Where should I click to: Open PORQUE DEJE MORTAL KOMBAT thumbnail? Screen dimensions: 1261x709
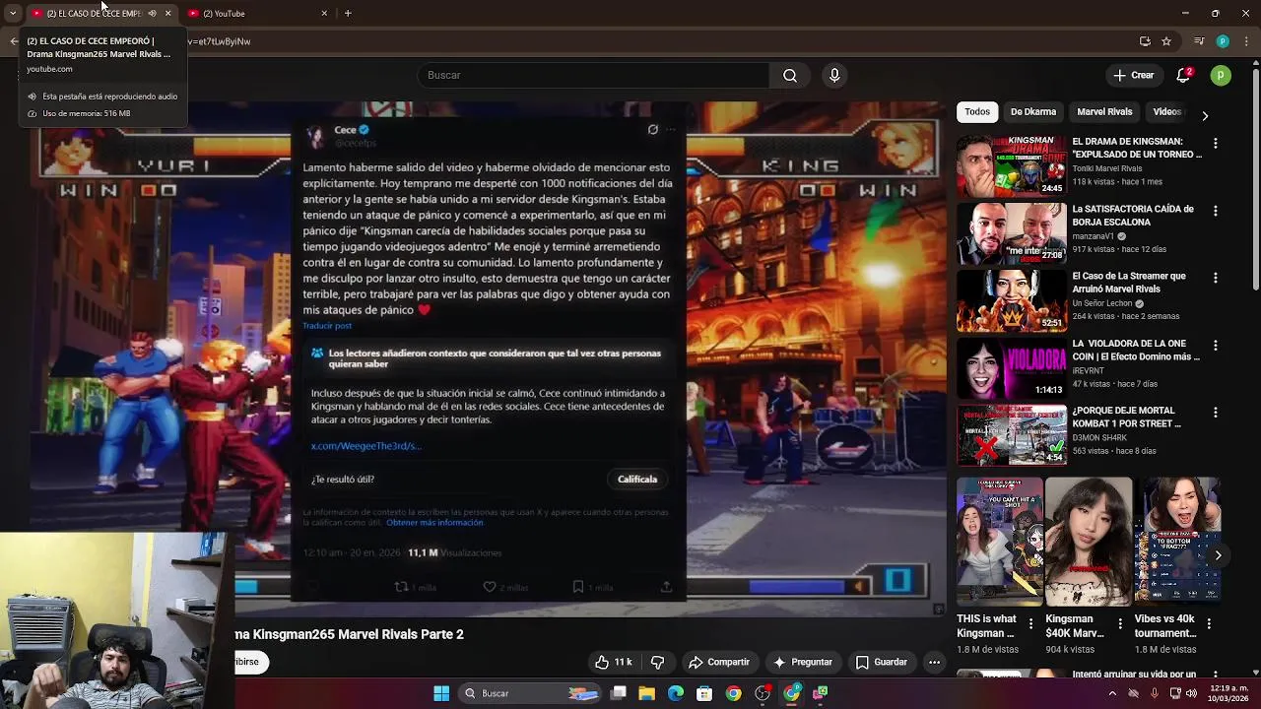[1012, 434]
